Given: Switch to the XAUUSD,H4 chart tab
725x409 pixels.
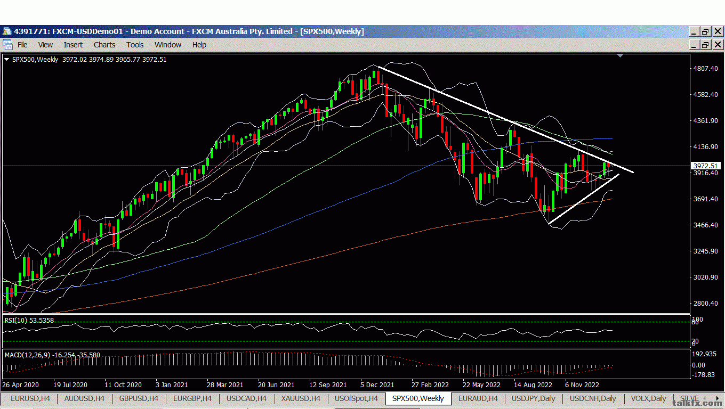Looking at the screenshot, I should point(301,398).
